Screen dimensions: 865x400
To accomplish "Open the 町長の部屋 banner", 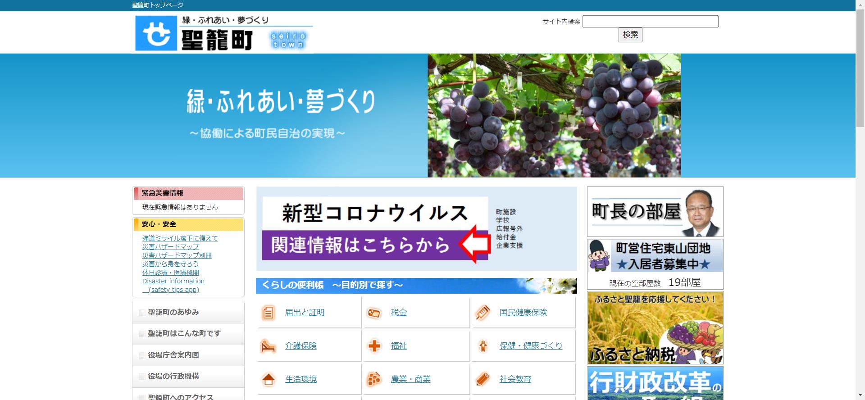I will point(655,212).
